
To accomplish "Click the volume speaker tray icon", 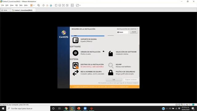I will click(170, 108).
